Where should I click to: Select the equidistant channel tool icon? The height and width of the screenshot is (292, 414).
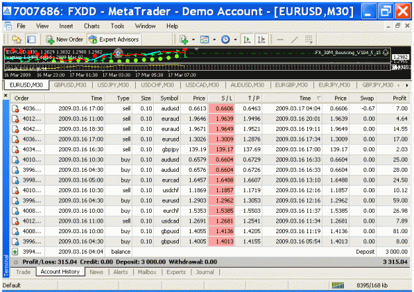coord(309,40)
